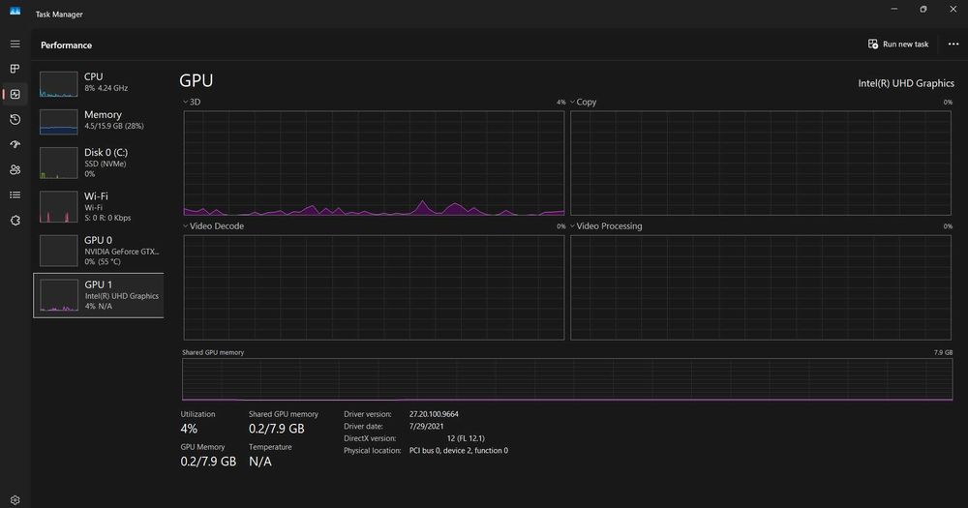
Task: Open the App history page icon
Action: pos(15,119)
